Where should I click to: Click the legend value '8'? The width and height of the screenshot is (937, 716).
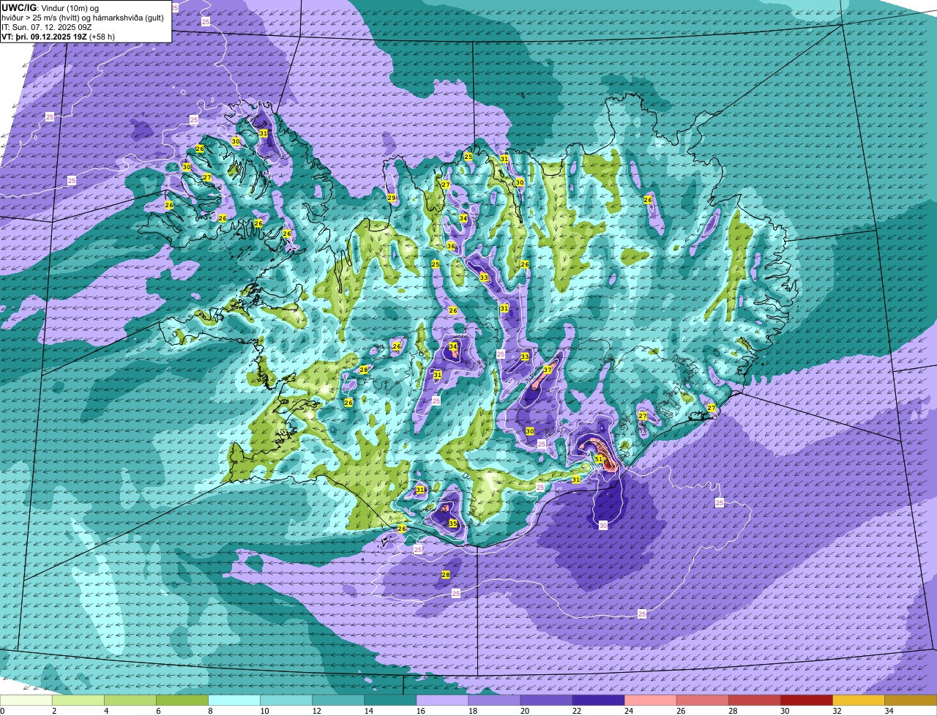209,711
